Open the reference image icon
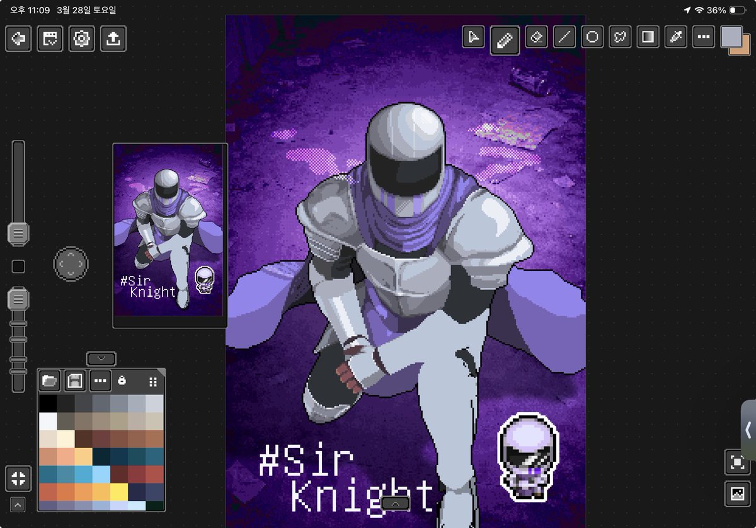Screen dimensions: 756x528 coord(736,494)
